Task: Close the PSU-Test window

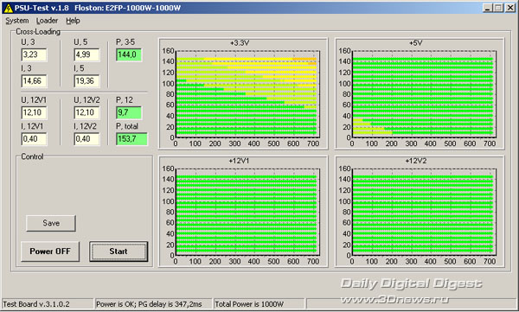Action: pos(510,8)
